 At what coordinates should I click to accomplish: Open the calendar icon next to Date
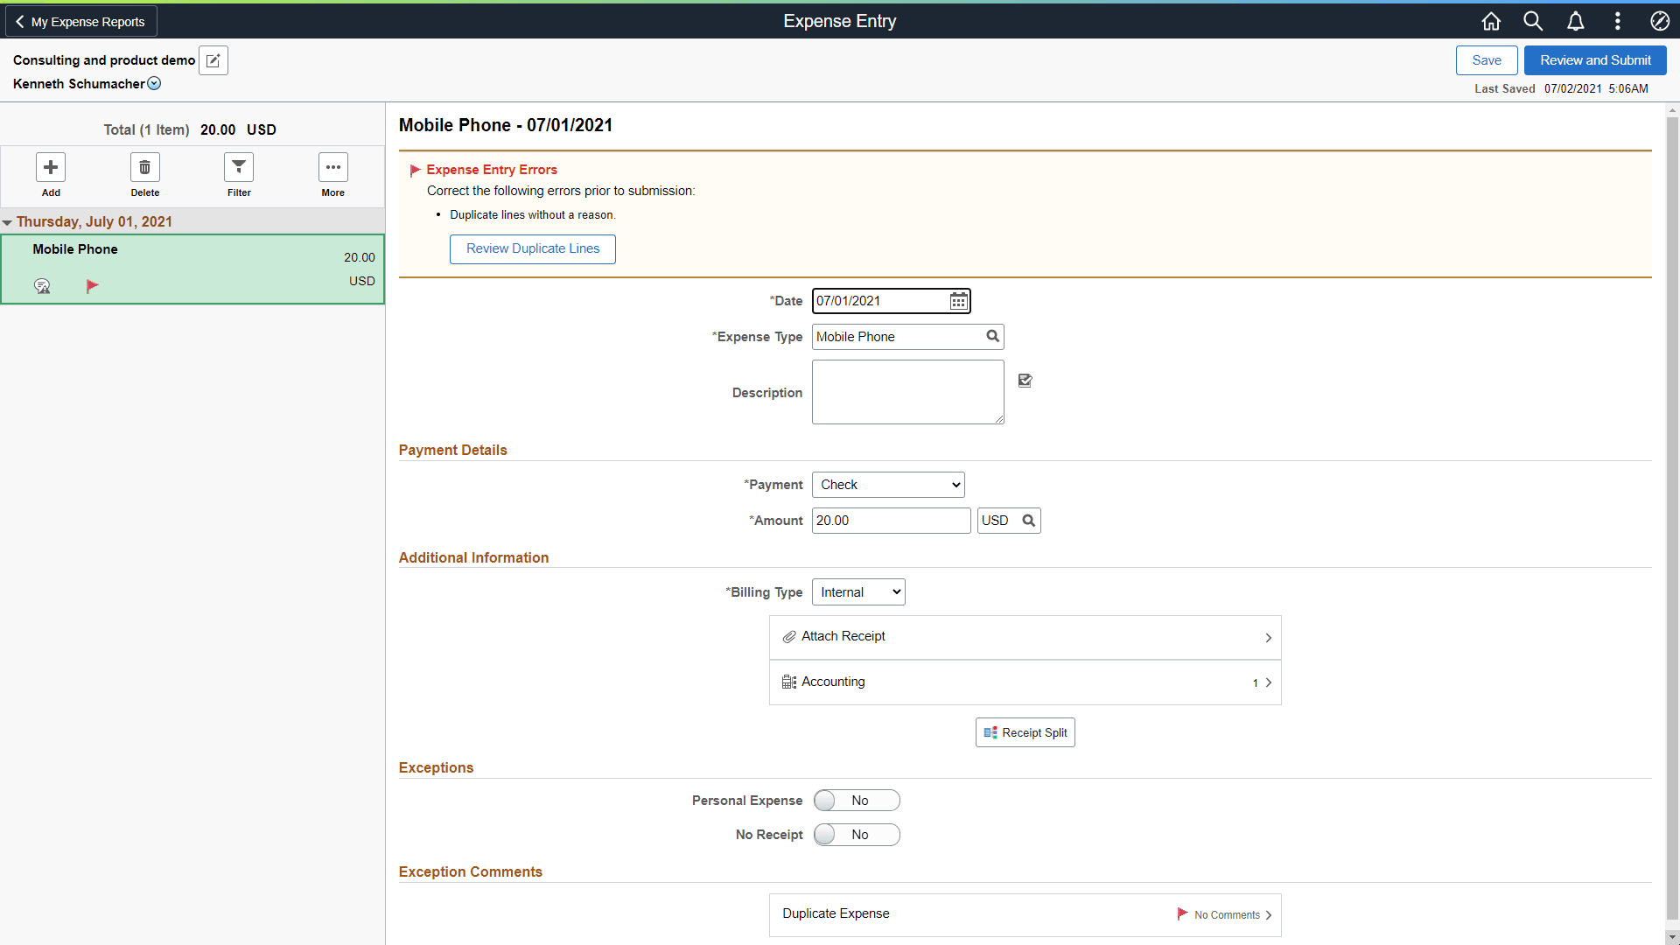(x=958, y=301)
